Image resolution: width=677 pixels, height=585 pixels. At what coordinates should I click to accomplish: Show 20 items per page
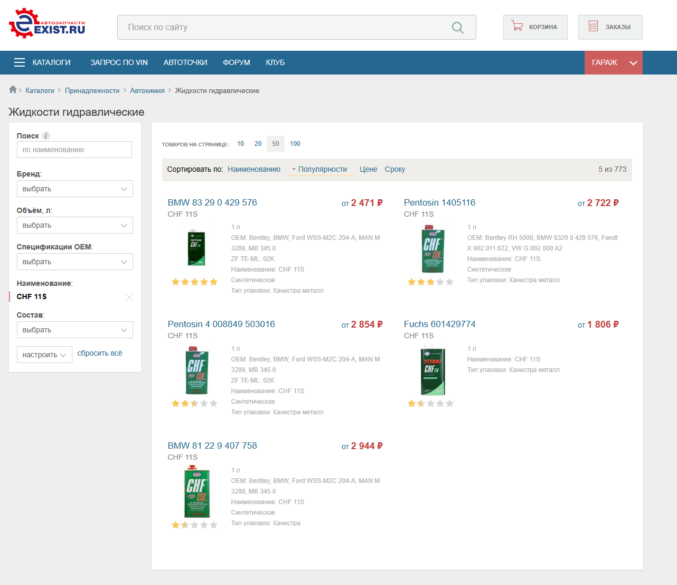point(258,144)
